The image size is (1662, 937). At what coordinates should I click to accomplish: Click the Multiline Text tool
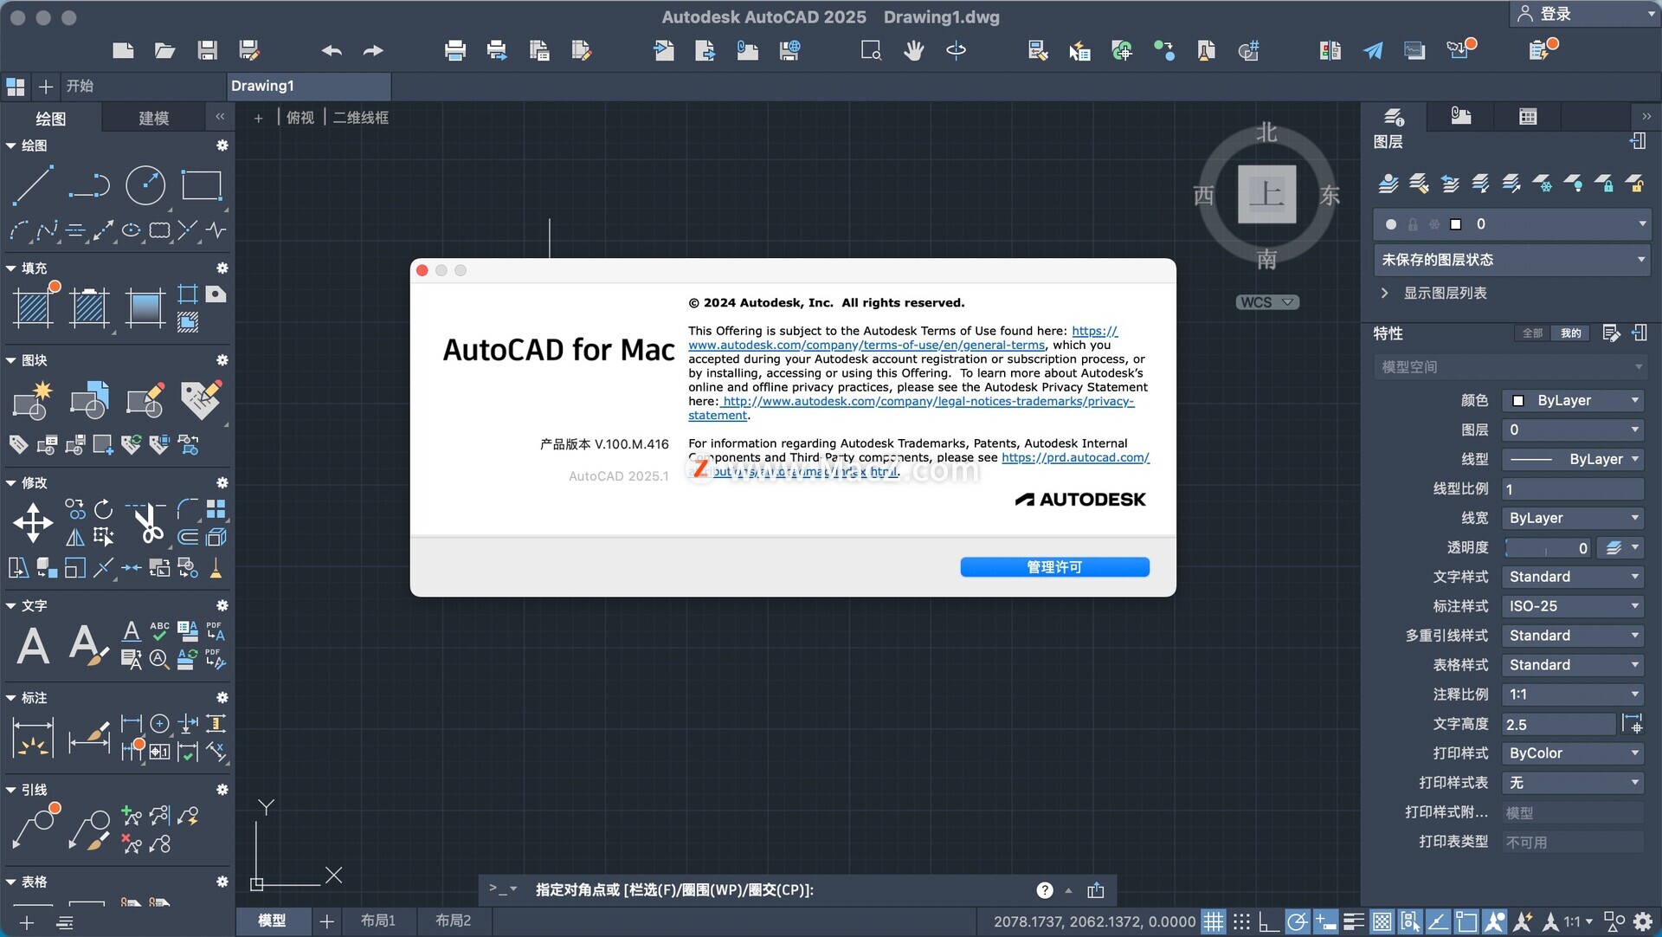[x=33, y=646]
